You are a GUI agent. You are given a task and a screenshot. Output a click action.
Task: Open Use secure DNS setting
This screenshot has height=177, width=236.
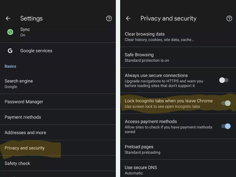[141, 170]
